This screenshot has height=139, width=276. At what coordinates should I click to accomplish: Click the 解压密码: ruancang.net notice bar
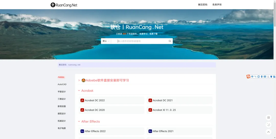coord(137,65)
